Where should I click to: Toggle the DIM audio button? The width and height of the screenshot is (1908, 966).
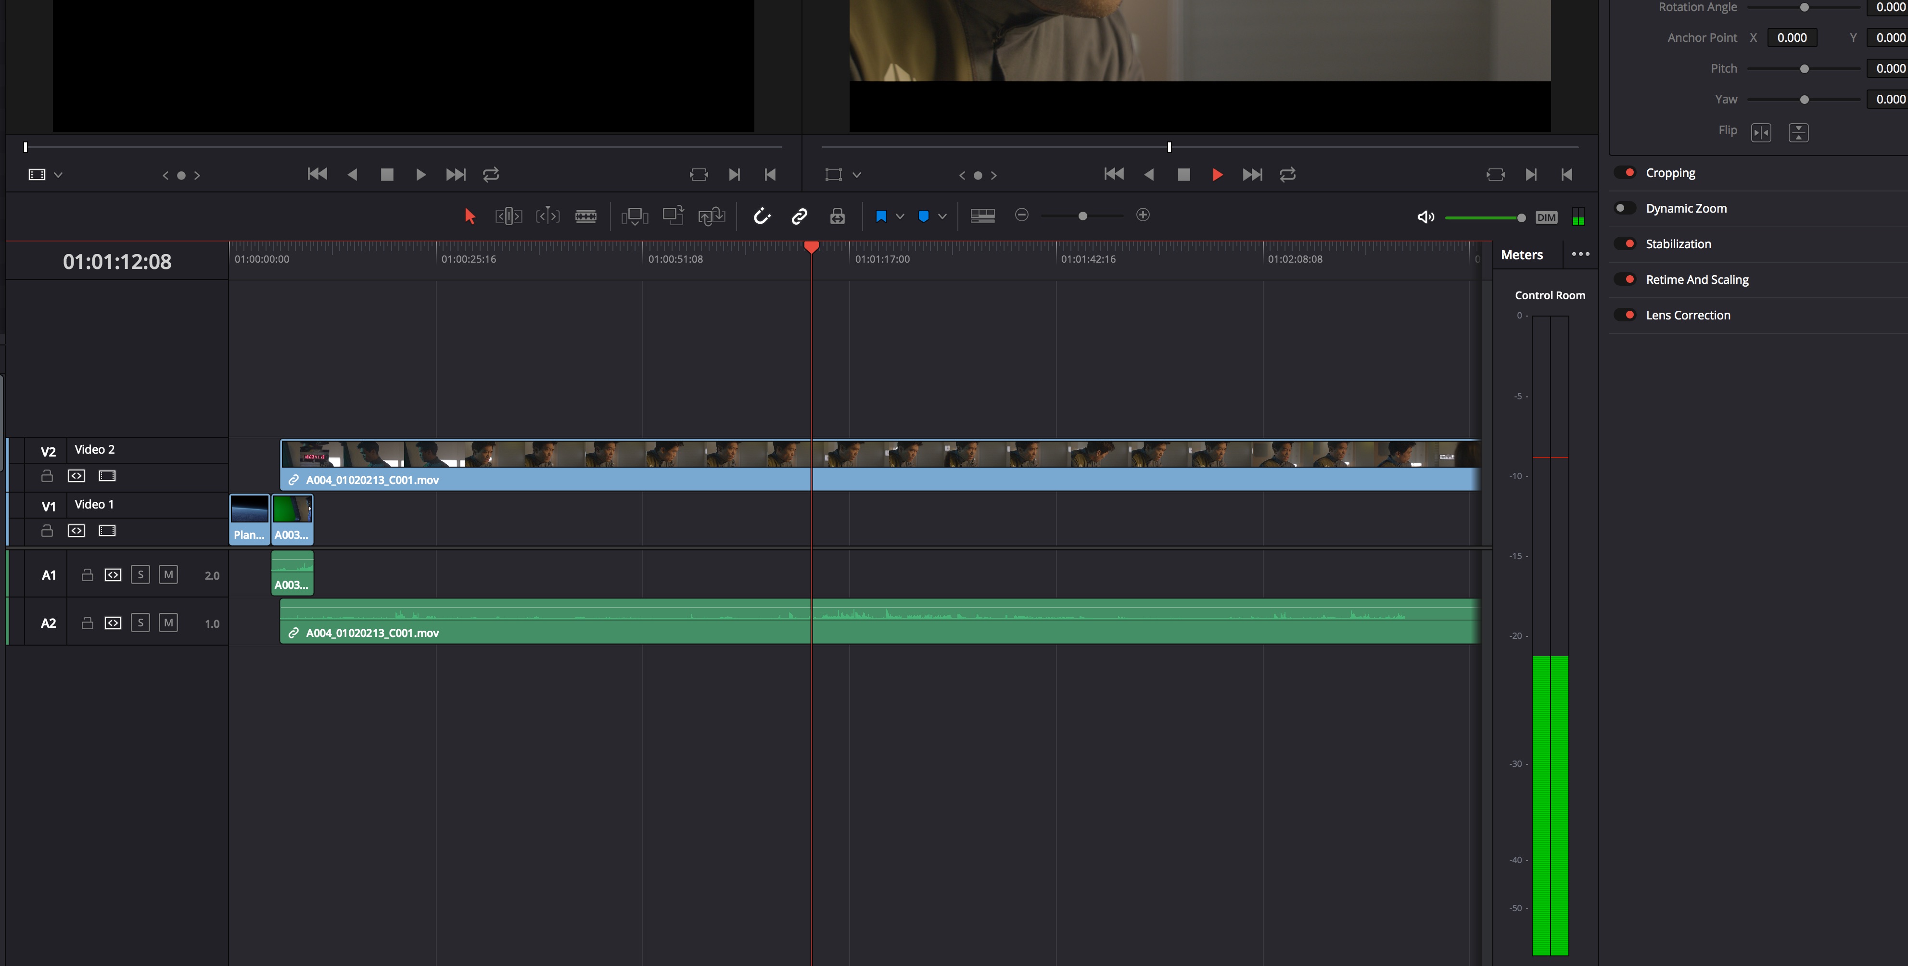coord(1546,217)
